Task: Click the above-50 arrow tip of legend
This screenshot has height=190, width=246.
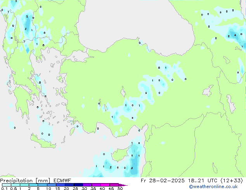Action: [123, 185]
